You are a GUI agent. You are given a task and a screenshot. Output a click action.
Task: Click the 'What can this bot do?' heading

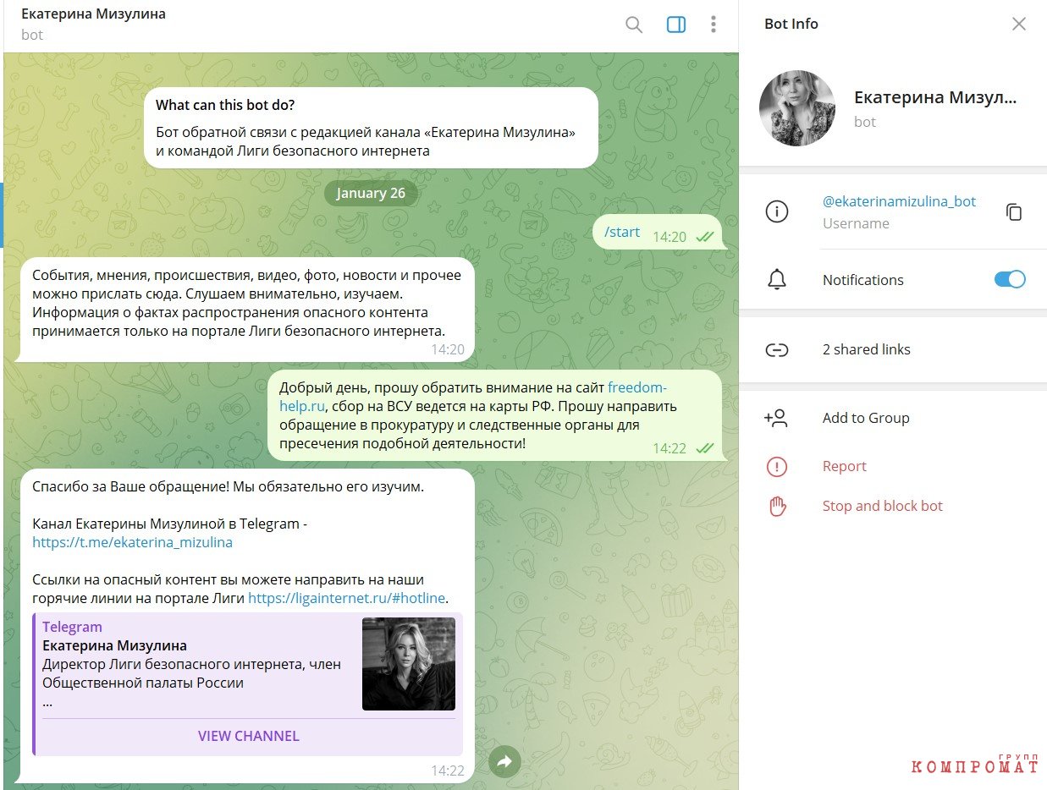225,106
